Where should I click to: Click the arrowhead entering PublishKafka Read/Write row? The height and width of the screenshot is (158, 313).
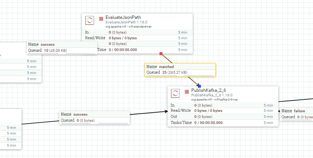pos(166,112)
